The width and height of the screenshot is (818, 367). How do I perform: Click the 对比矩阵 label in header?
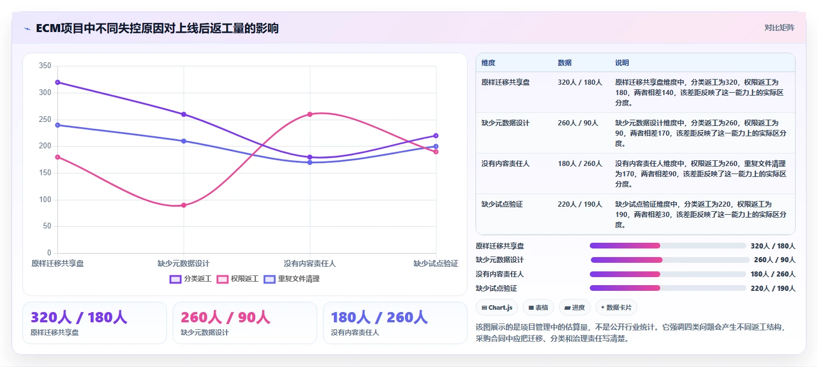coord(780,27)
